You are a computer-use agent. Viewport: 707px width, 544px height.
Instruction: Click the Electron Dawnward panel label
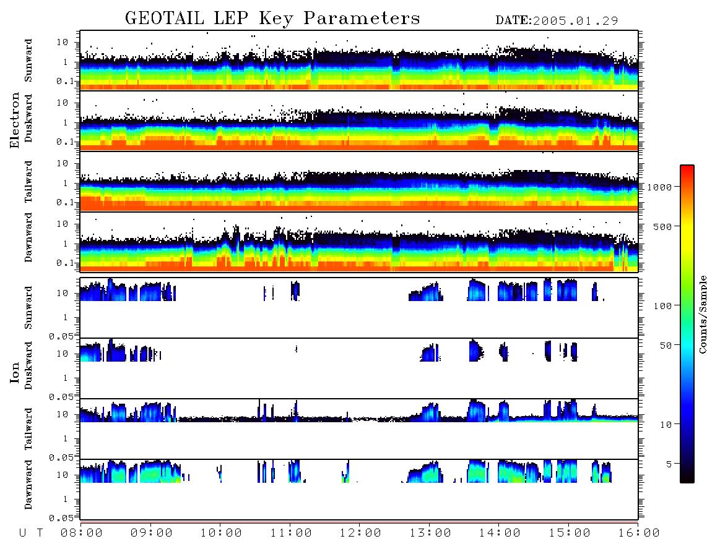pyautogui.click(x=28, y=237)
